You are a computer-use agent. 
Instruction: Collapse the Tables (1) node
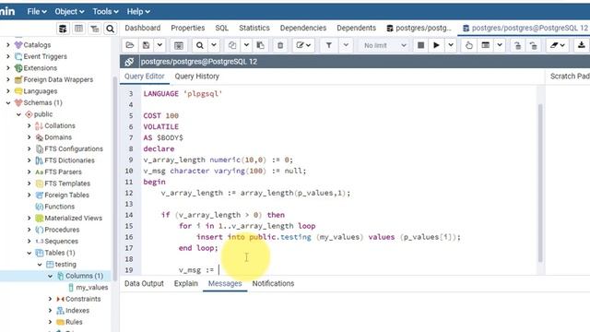point(29,253)
